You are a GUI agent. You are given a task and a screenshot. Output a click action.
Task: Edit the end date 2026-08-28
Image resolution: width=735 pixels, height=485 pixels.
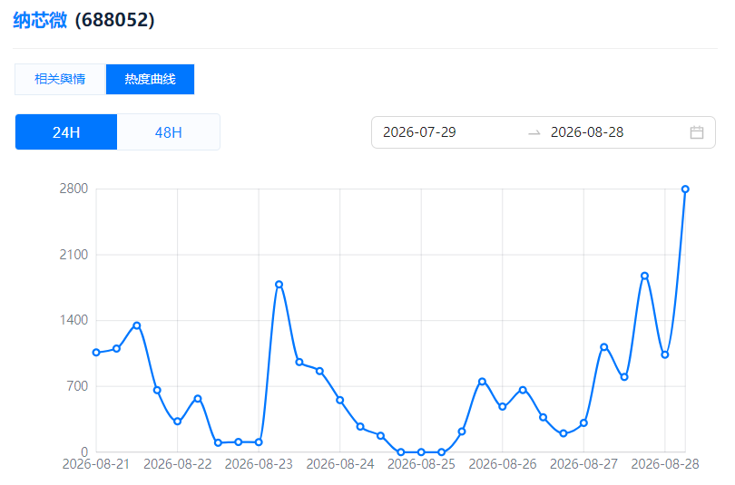[x=587, y=132]
